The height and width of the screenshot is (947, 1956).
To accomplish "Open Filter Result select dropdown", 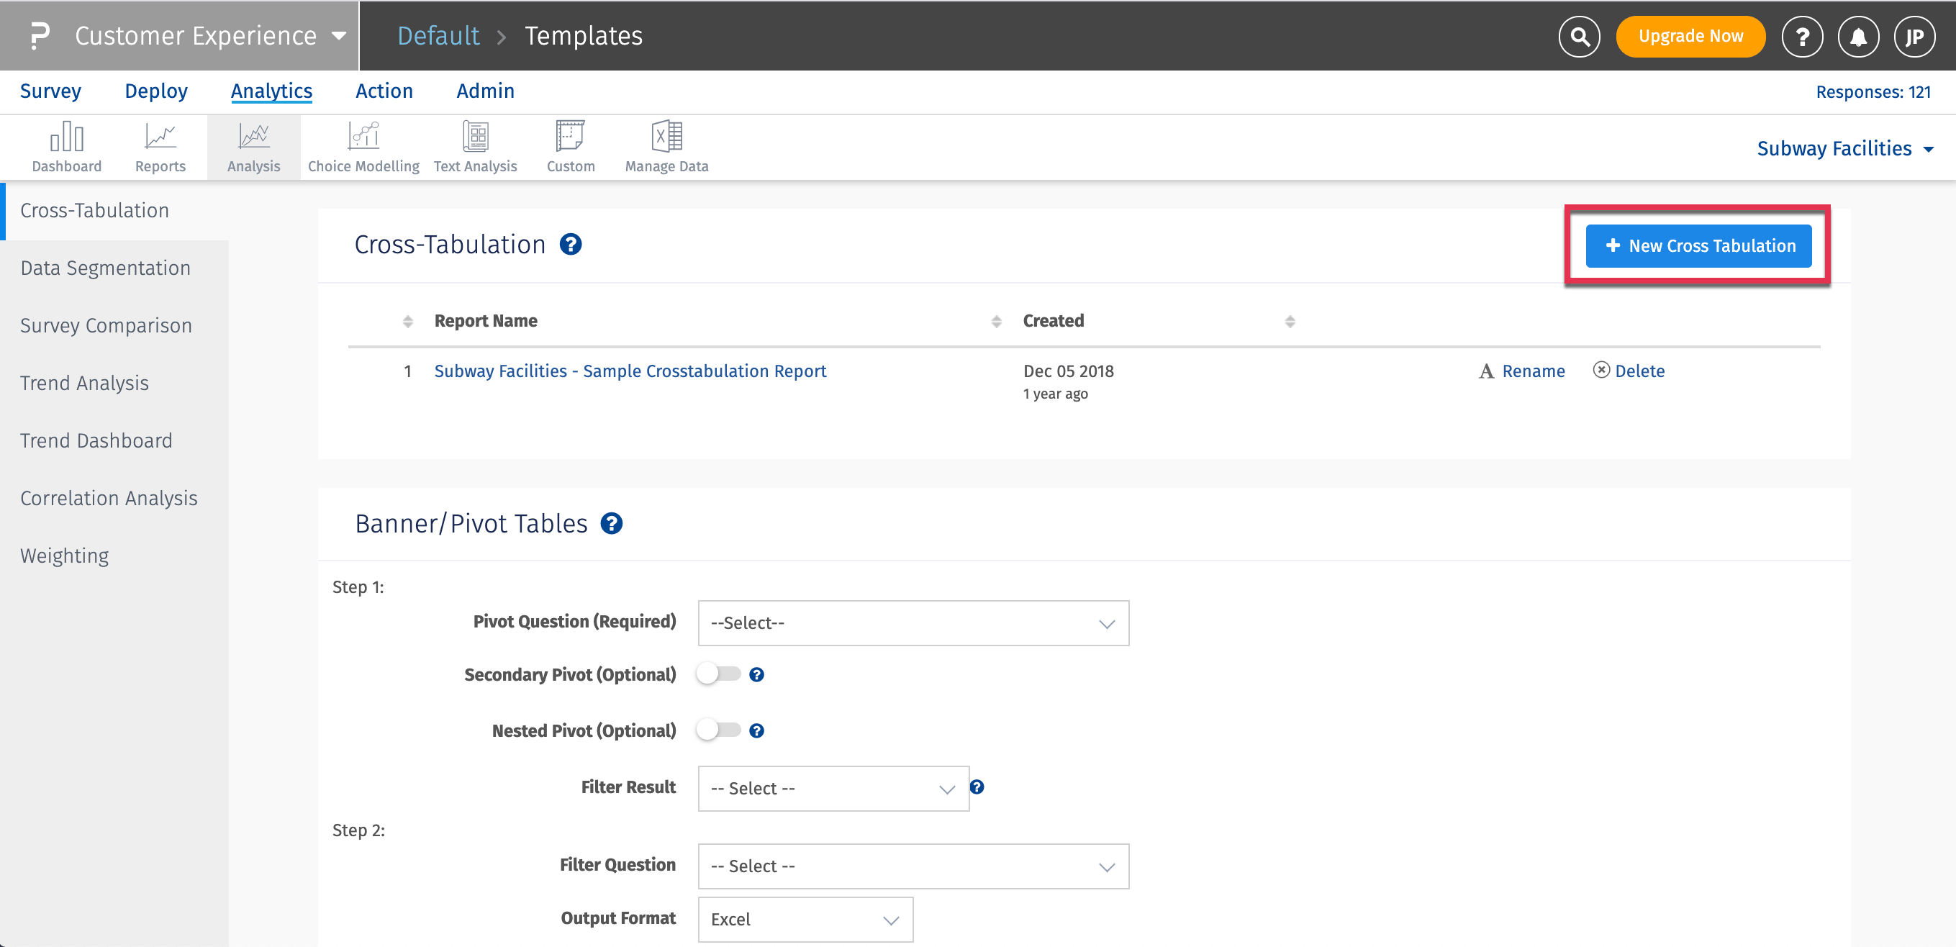I will [x=832, y=788].
